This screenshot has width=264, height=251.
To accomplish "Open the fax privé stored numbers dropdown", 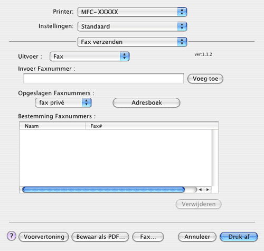I will coord(63,103).
